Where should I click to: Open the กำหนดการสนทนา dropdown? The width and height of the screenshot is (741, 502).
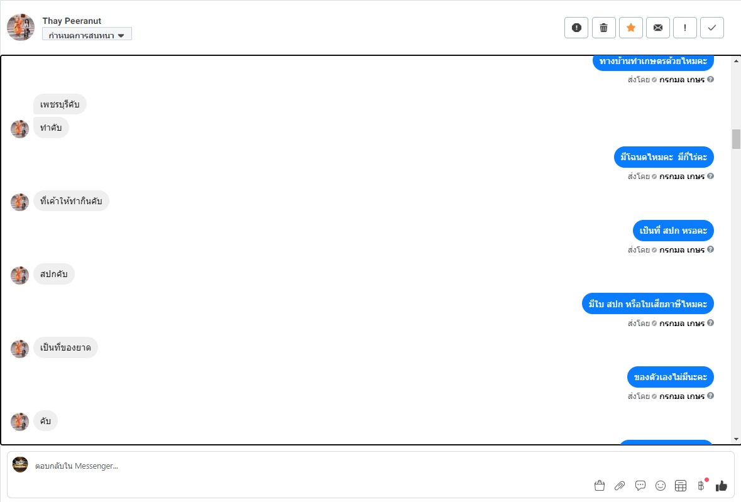(87, 35)
